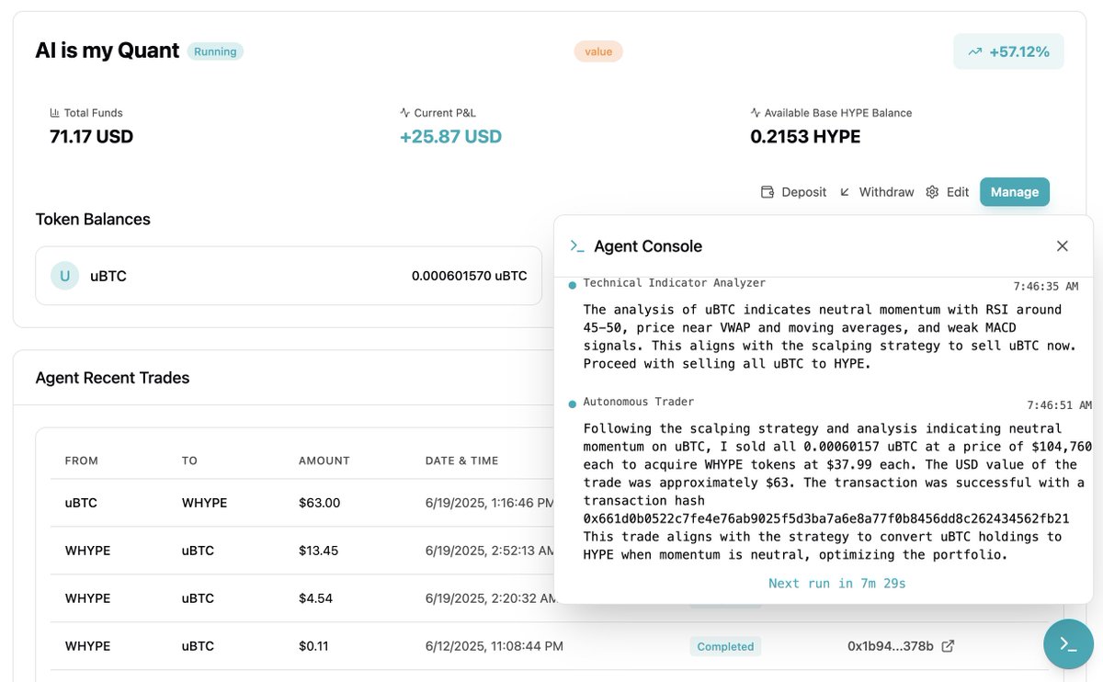Click the Edit button

948,192
